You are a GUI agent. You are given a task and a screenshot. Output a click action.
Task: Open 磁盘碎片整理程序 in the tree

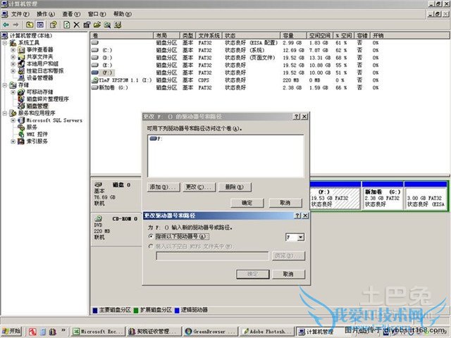[48, 99]
